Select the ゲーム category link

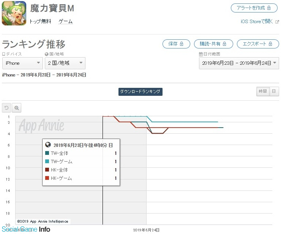click(65, 22)
